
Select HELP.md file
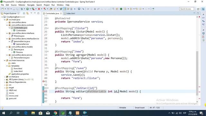pos(13,90)
